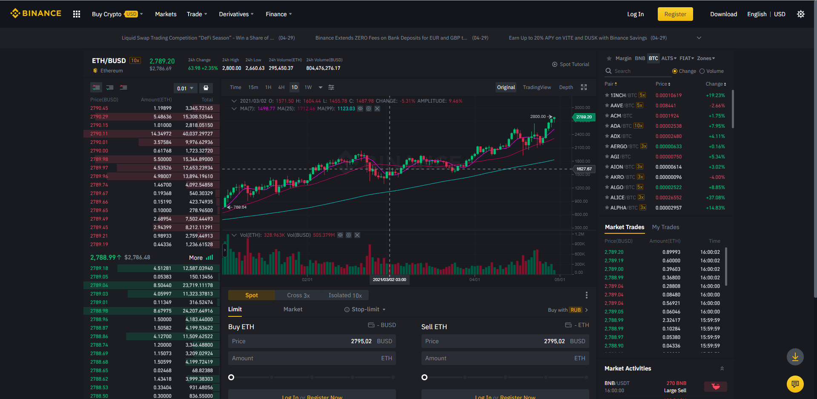Viewport: 817px width, 399px height.
Task: Click the Register button
Action: pyautogui.click(x=675, y=14)
